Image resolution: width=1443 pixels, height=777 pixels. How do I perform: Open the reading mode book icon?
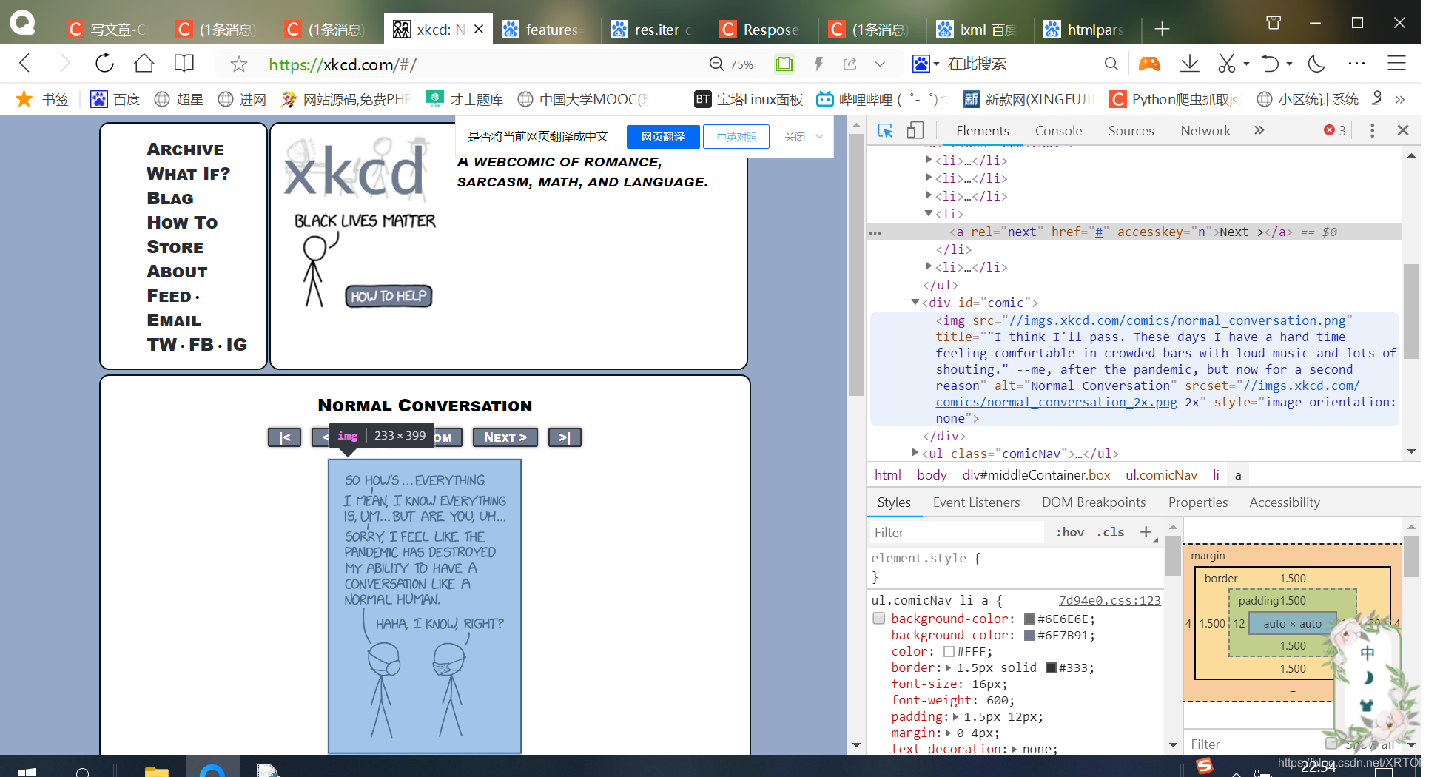point(184,63)
